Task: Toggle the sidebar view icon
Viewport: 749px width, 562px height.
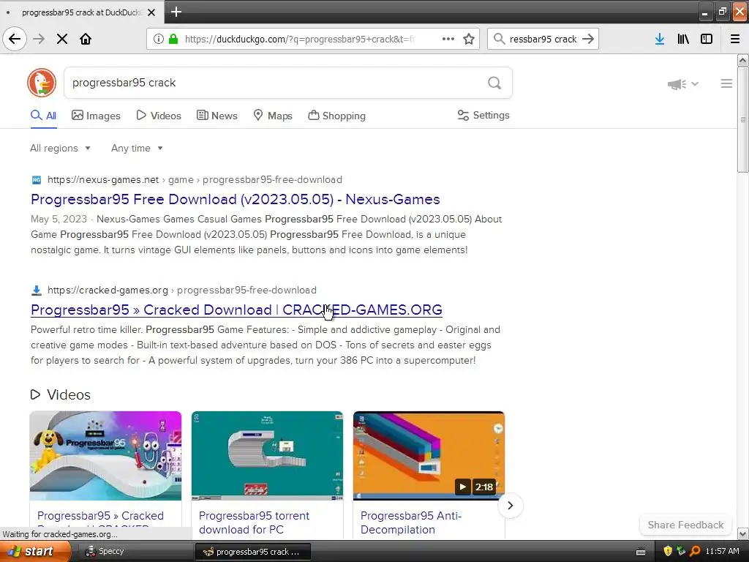Action: click(707, 39)
